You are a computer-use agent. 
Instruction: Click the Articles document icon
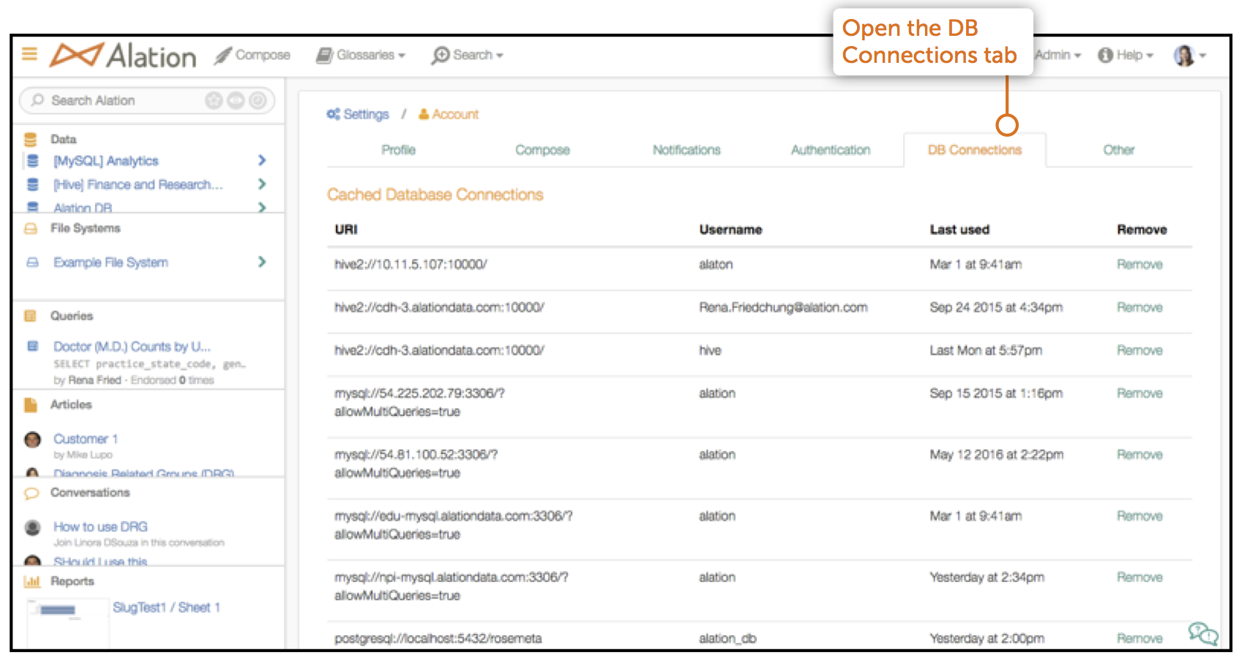[x=31, y=405]
